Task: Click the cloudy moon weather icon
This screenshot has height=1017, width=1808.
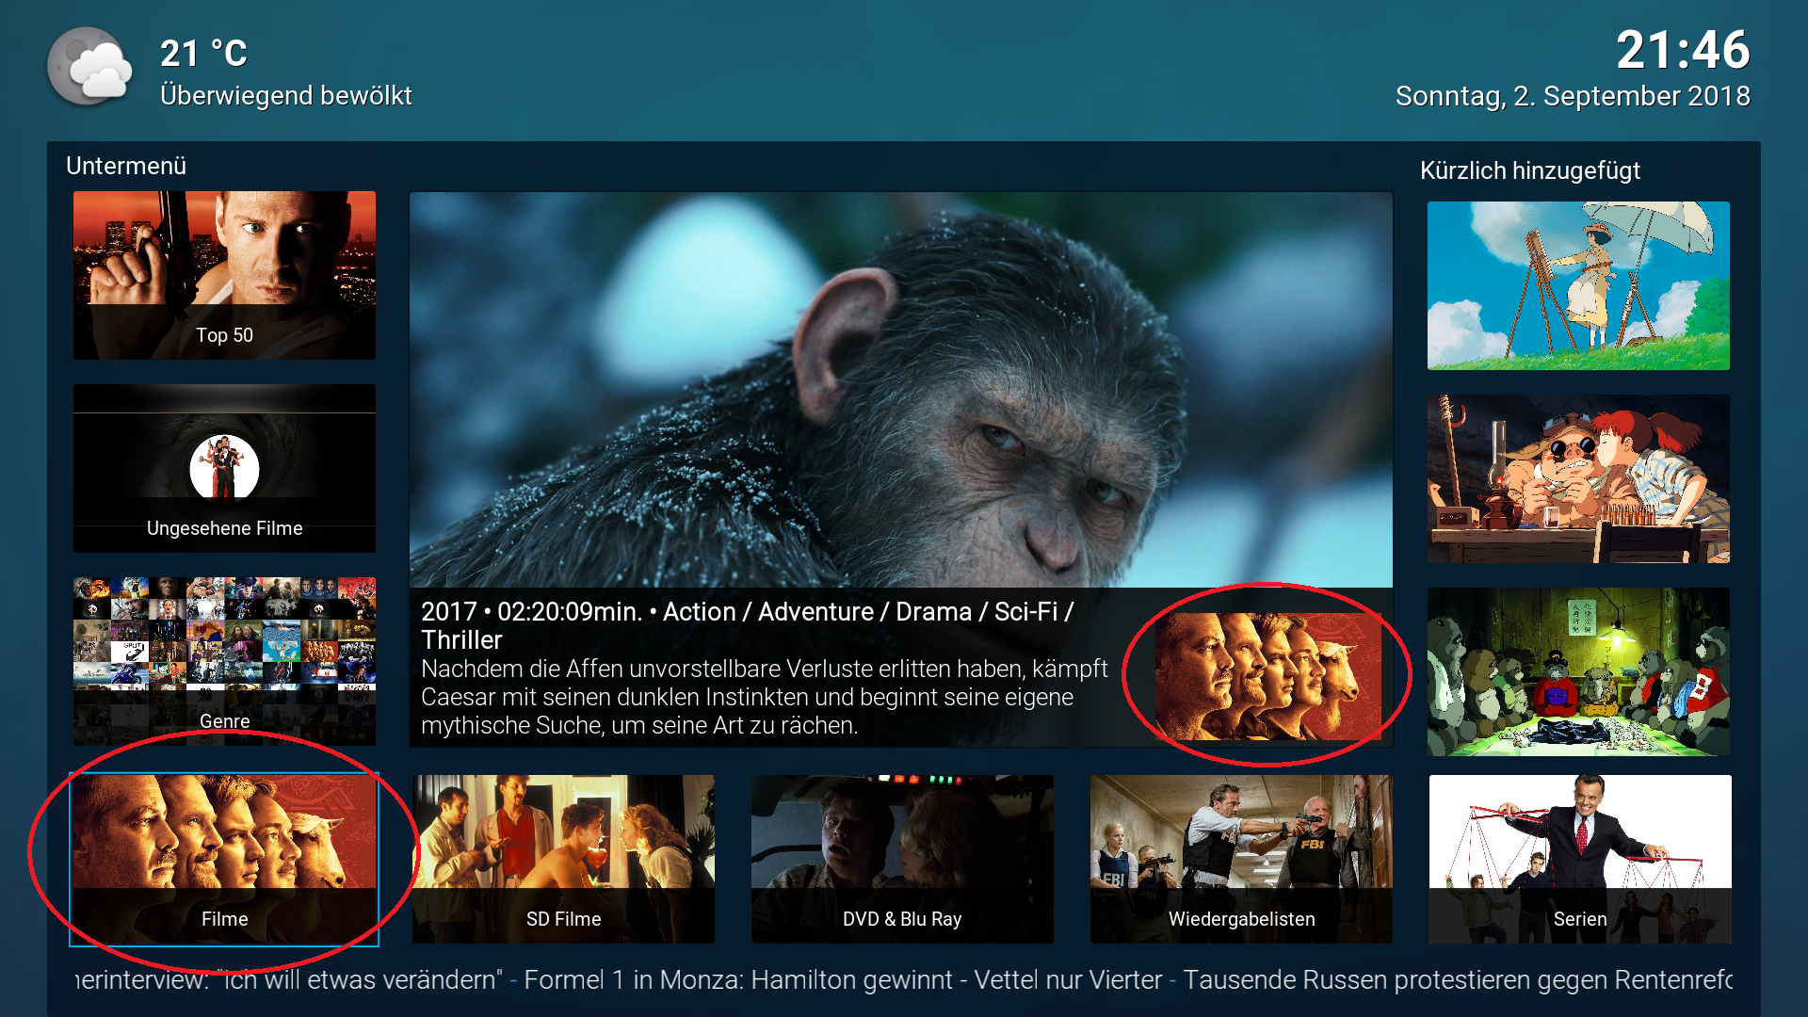Action: 90,66
